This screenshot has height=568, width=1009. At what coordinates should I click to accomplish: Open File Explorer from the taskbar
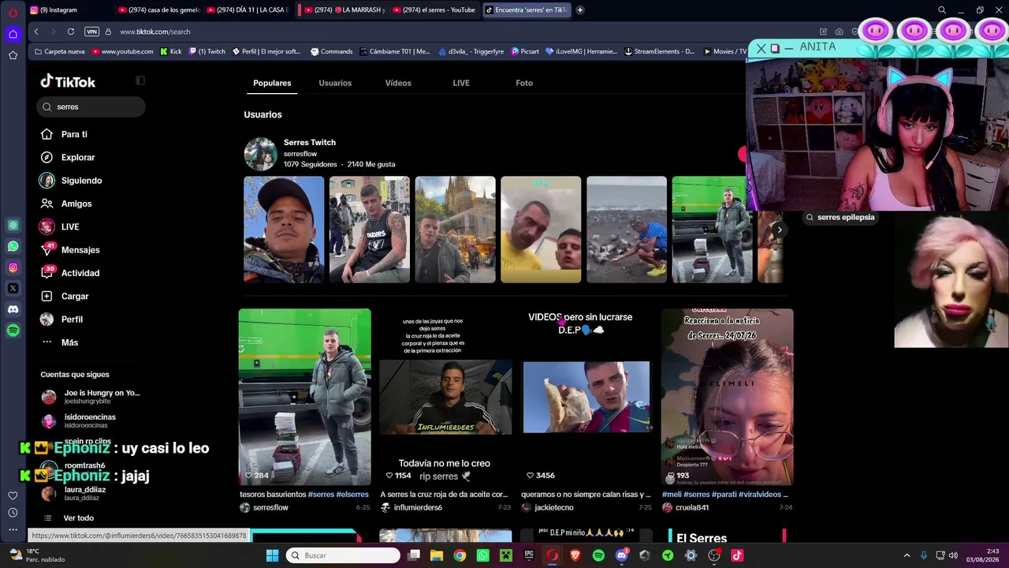click(437, 555)
